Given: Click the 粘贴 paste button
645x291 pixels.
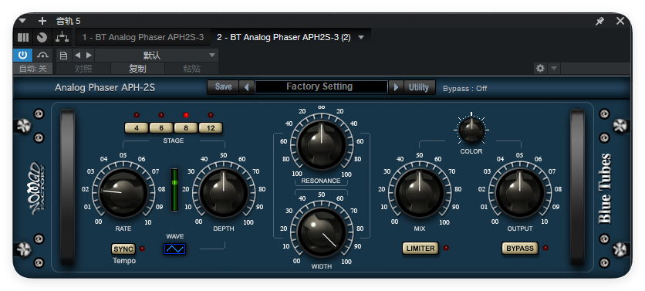Looking at the screenshot, I should pos(191,69).
